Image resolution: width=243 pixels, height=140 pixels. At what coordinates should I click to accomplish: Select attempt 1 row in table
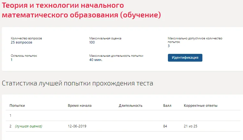point(123,115)
